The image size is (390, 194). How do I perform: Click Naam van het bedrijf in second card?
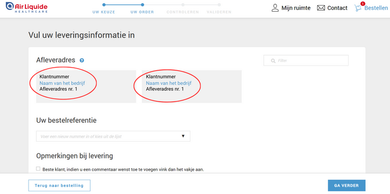tap(169, 83)
